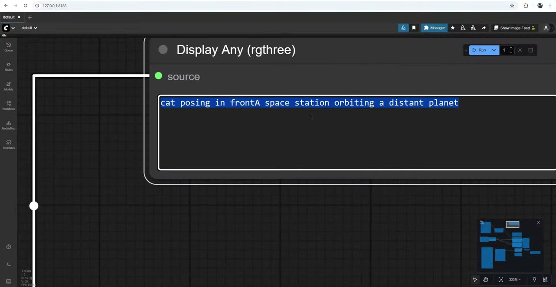The image size is (556, 287).
Task: Click the minimap settings icon
Action: click(482, 222)
